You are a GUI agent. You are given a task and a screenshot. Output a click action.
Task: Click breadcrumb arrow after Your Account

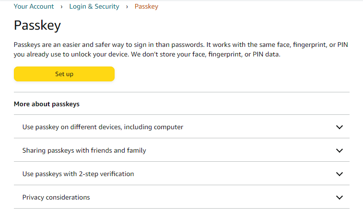click(x=62, y=7)
